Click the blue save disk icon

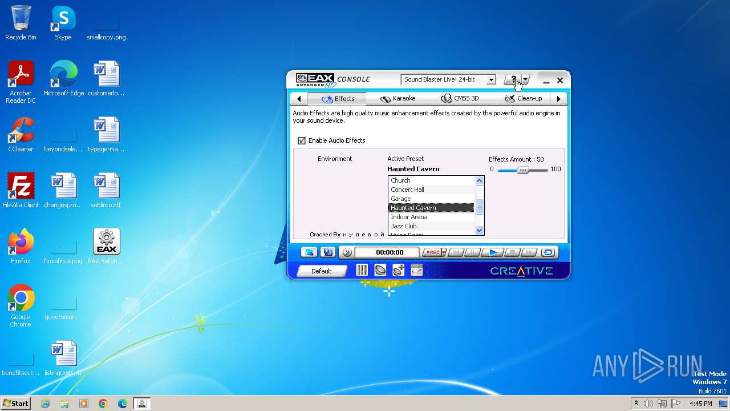coord(328,252)
